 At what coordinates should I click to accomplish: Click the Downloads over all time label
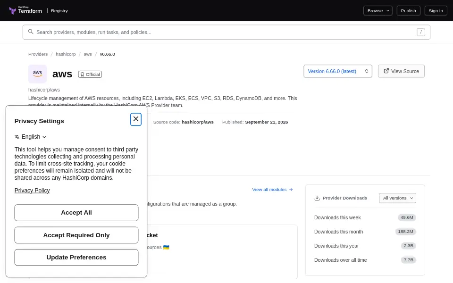click(x=340, y=260)
